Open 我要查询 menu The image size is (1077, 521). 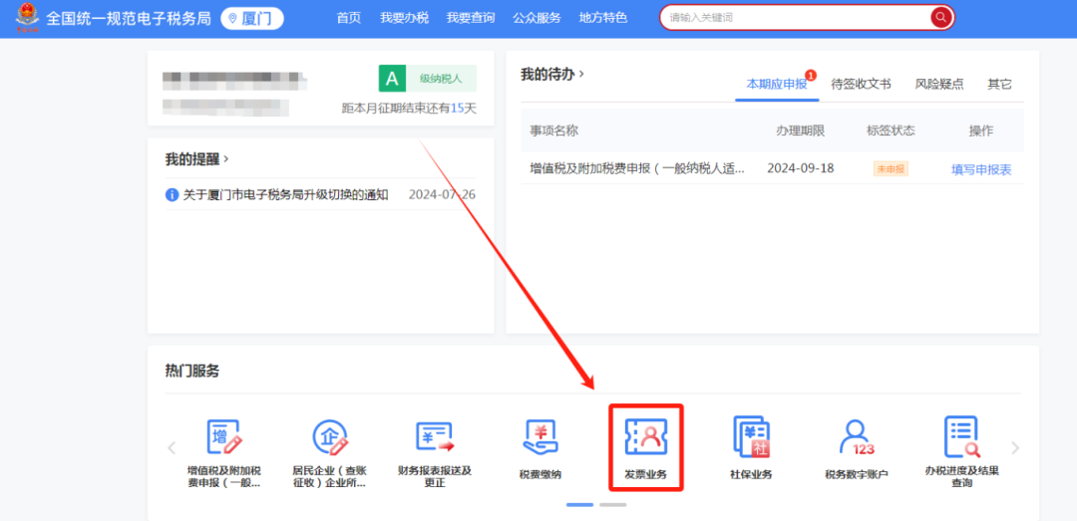pos(471,18)
